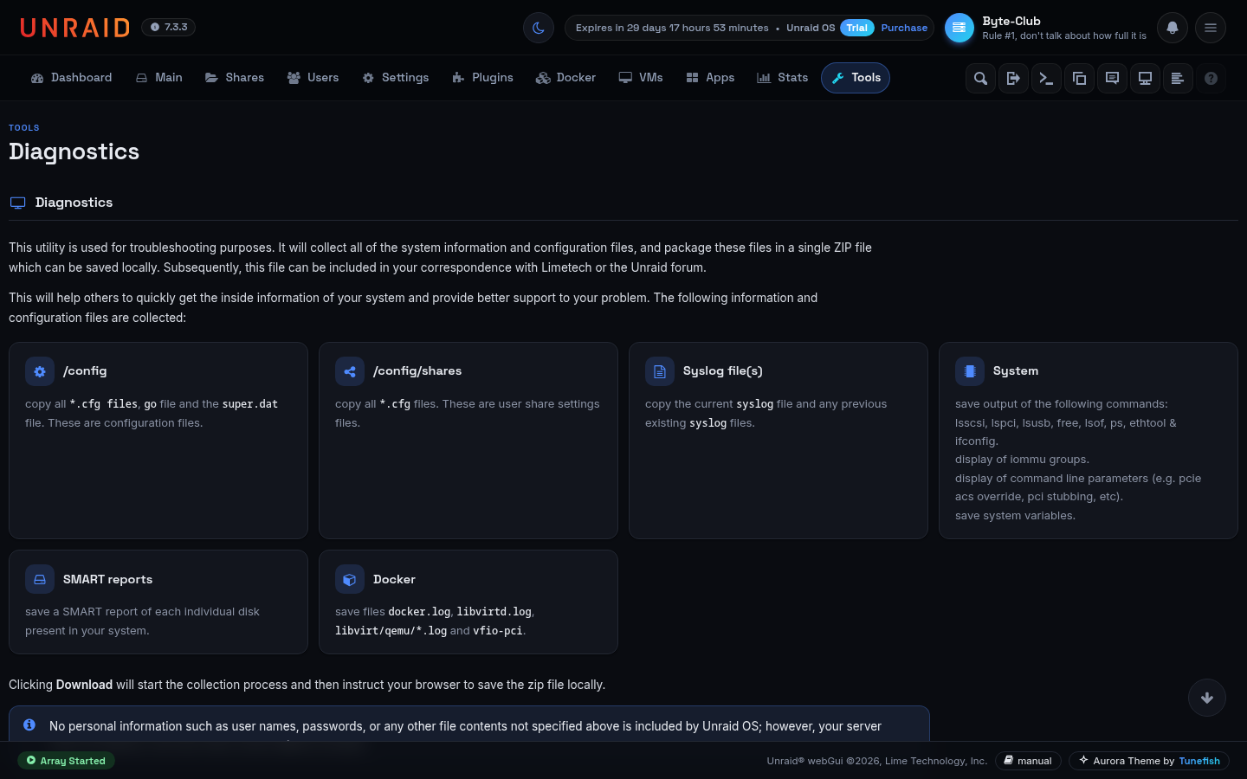Screen dimensions: 1247x779
Task: Open the Main tab
Action: click(x=159, y=78)
